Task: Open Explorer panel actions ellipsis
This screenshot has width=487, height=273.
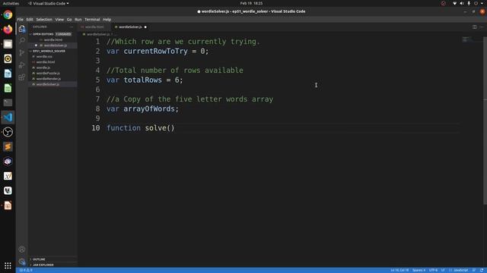Action: click(71, 27)
